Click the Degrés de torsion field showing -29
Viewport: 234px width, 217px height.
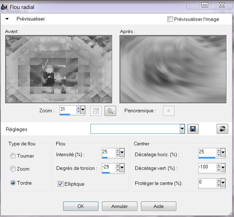109,167
